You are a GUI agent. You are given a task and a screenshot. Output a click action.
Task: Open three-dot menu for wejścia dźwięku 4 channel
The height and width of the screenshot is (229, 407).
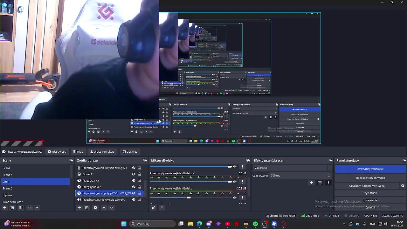242,182
